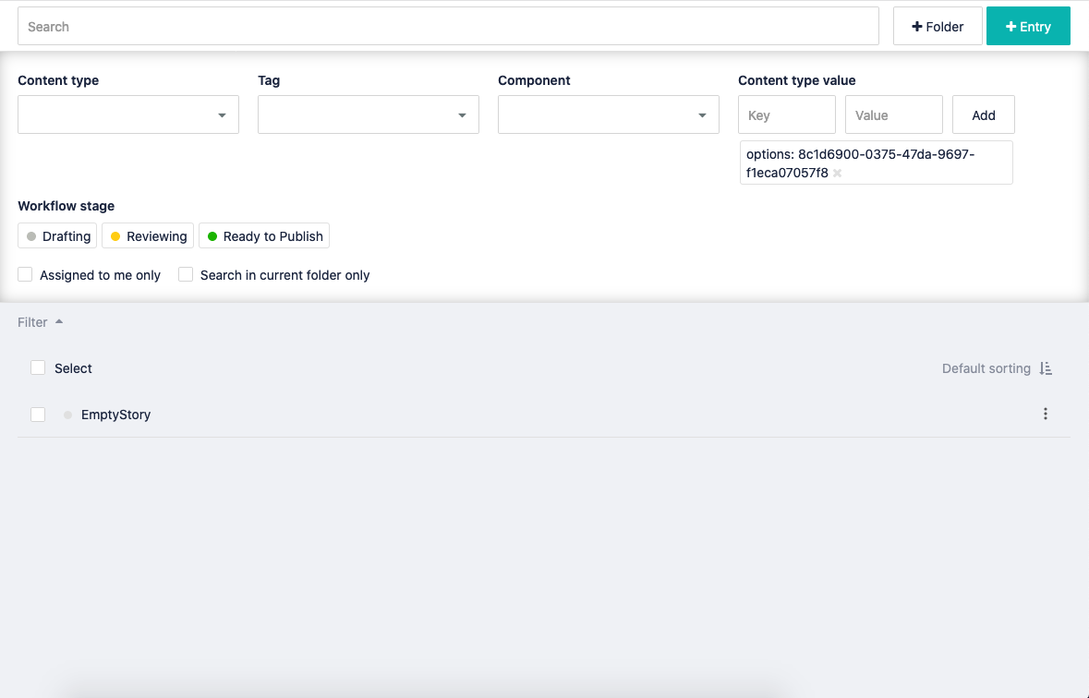Image resolution: width=1089 pixels, height=698 pixels.
Task: Open the Content type dropdown
Action: click(127, 114)
